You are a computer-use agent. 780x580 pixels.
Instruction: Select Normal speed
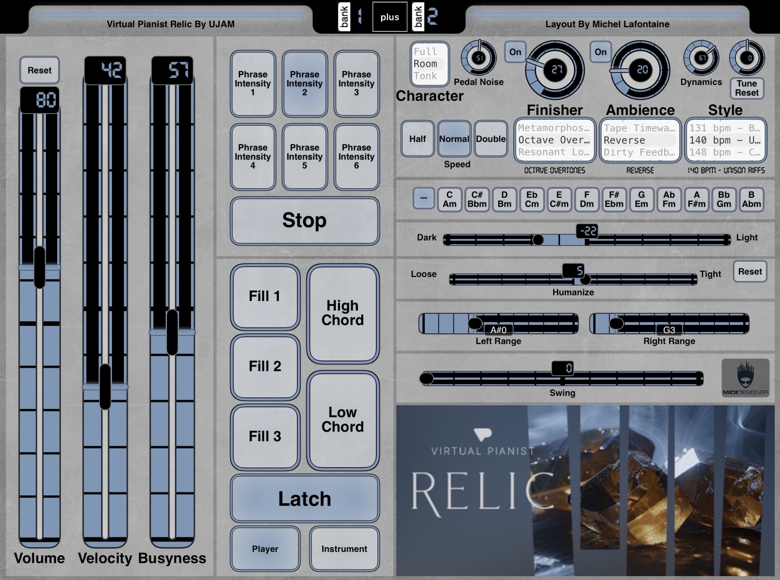tap(454, 139)
